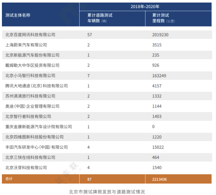Click the mileage value 464
The width and height of the screenshot is (216, 195).
[x=156, y=158]
